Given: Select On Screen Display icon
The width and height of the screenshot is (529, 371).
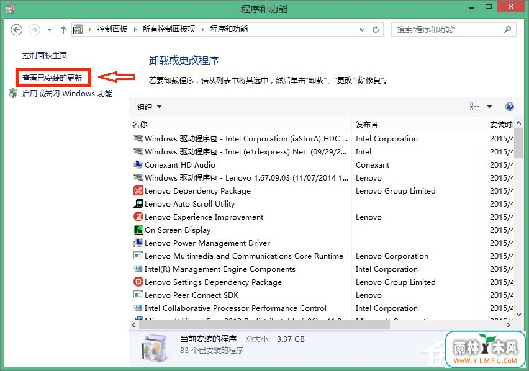Looking at the screenshot, I should (138, 230).
